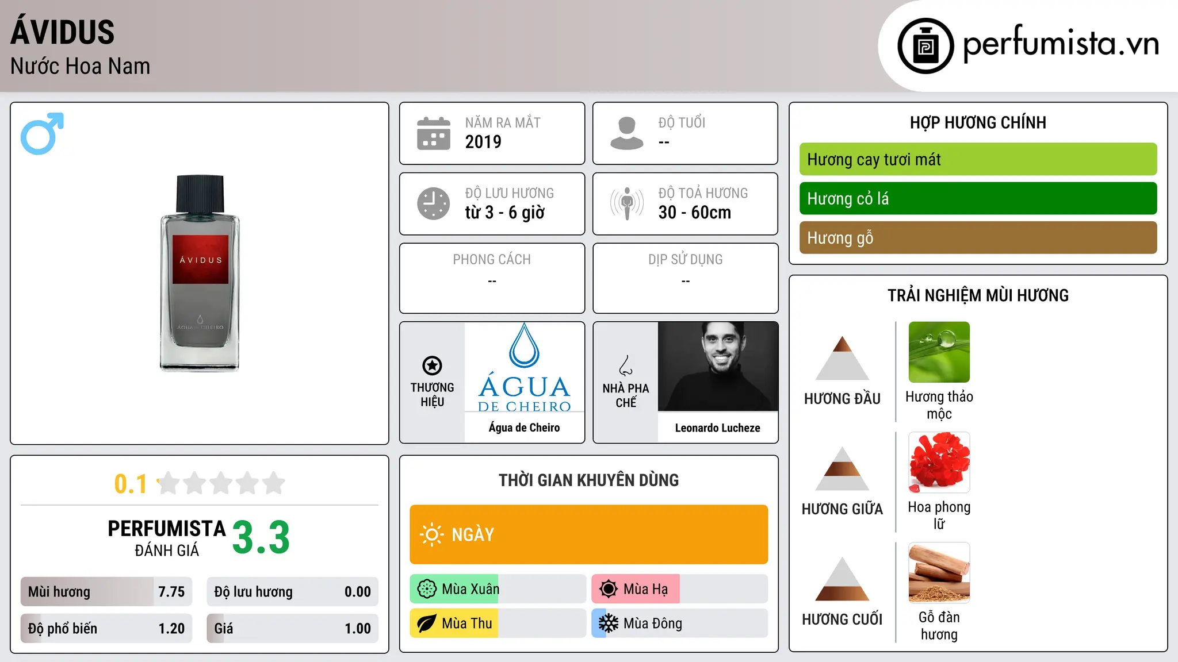
Task: Click the longevity value từ 3 - 6 giờ
Action: pyautogui.click(x=504, y=213)
